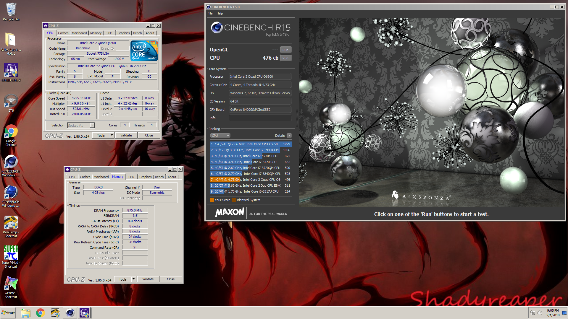Open the first CINEBENCH Windows desktop shortcut
568x319 pixels.
pyautogui.click(x=11, y=166)
